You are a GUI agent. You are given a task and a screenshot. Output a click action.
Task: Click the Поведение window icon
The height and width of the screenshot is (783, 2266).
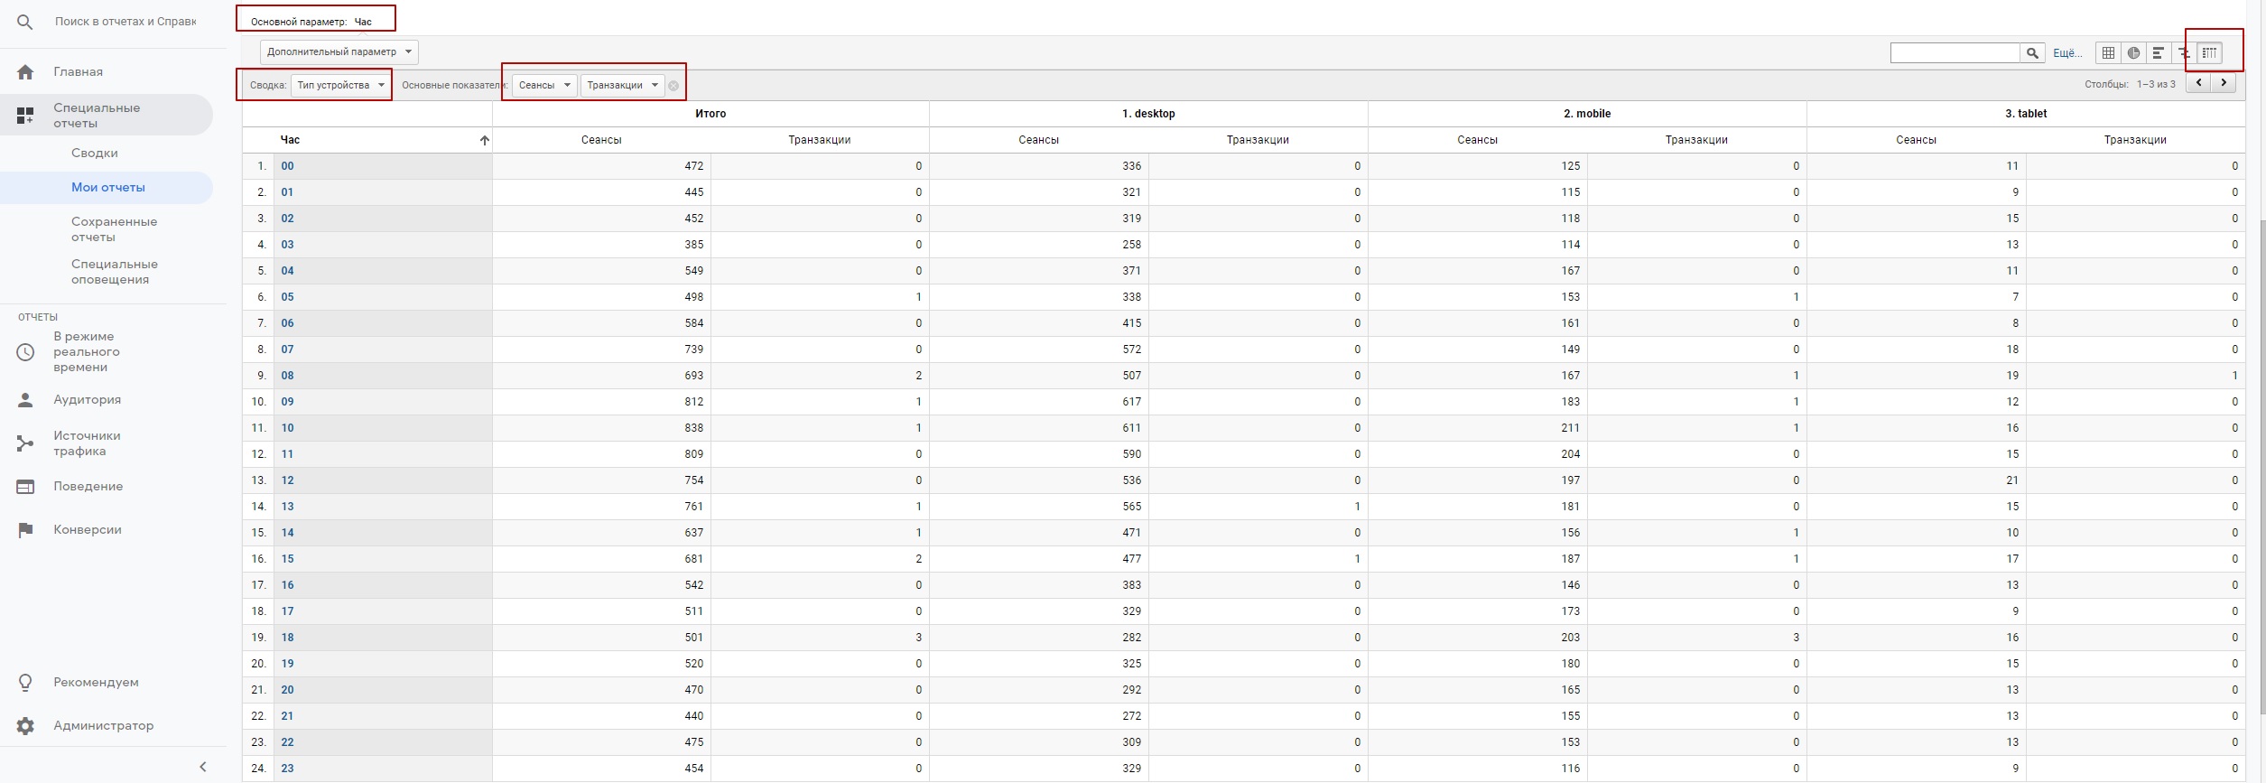point(25,487)
